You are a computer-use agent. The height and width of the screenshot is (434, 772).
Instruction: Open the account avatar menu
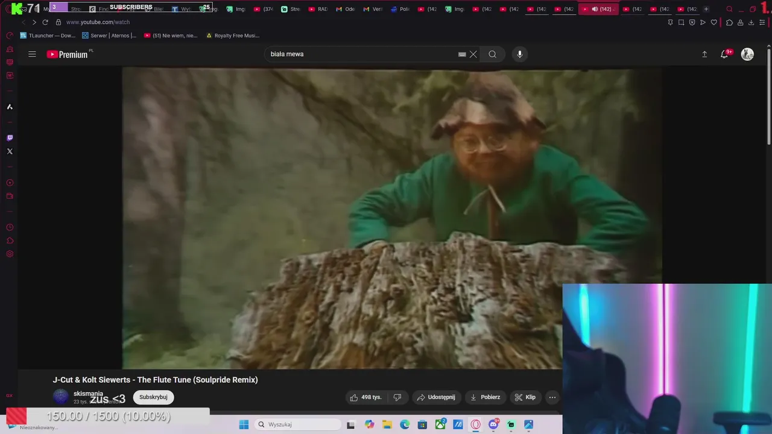(x=747, y=54)
